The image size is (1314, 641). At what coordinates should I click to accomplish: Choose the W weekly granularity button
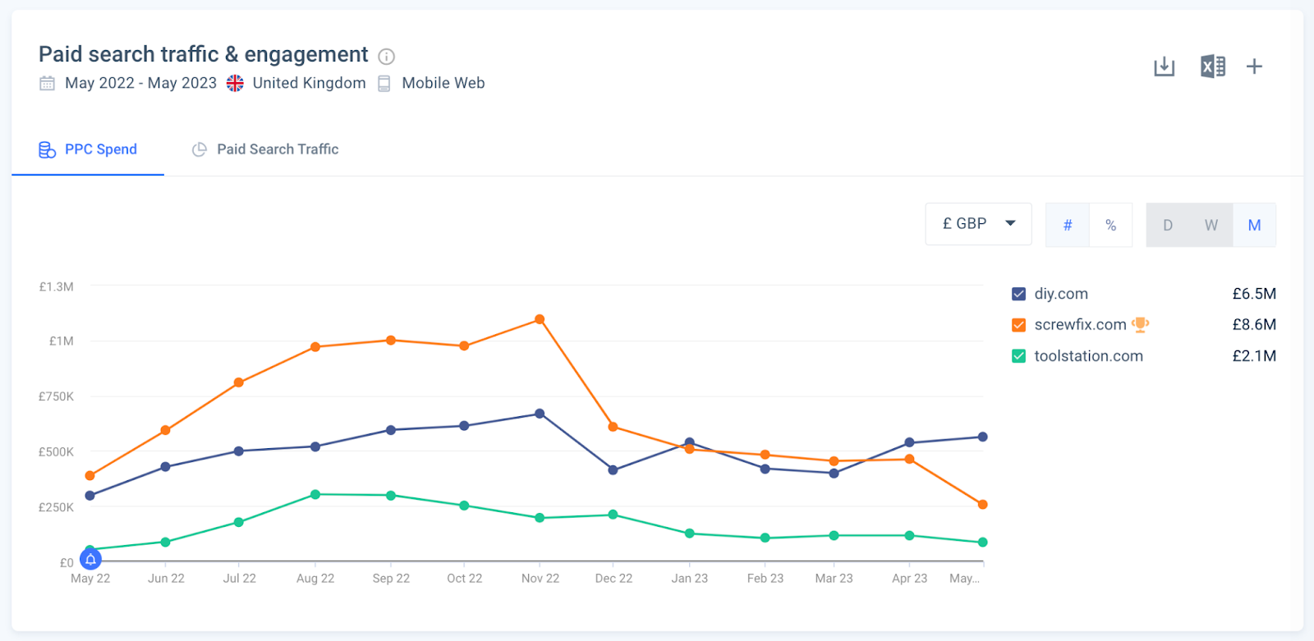[x=1211, y=225]
